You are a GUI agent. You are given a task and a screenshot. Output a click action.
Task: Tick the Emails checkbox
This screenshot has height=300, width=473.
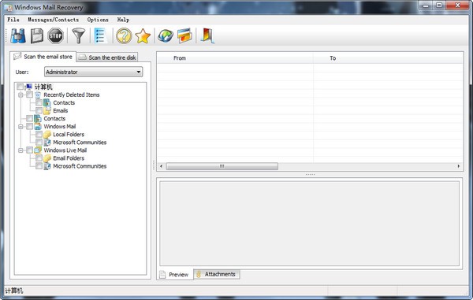click(x=39, y=110)
